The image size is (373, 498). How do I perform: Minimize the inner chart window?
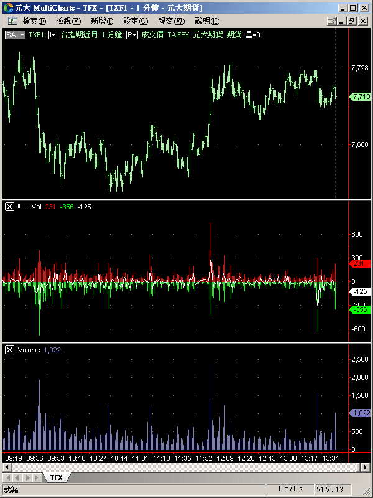pos(341,21)
